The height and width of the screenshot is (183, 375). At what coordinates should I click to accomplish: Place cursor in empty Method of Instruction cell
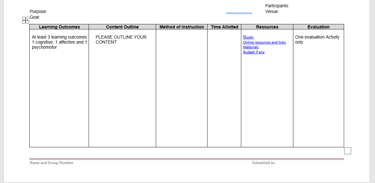(x=182, y=88)
